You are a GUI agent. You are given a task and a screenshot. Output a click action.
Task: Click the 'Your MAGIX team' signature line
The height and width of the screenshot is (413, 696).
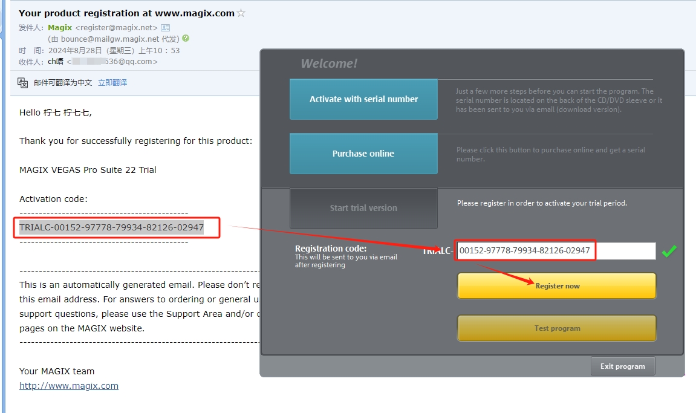(57, 371)
